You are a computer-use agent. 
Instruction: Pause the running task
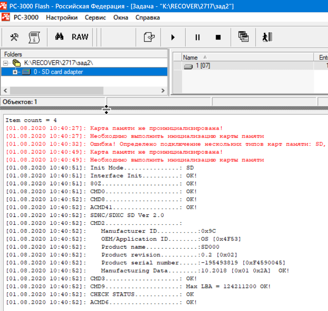198,38
